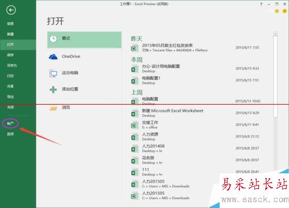Open 导出 (Export) in the sidebar

pos(10,96)
